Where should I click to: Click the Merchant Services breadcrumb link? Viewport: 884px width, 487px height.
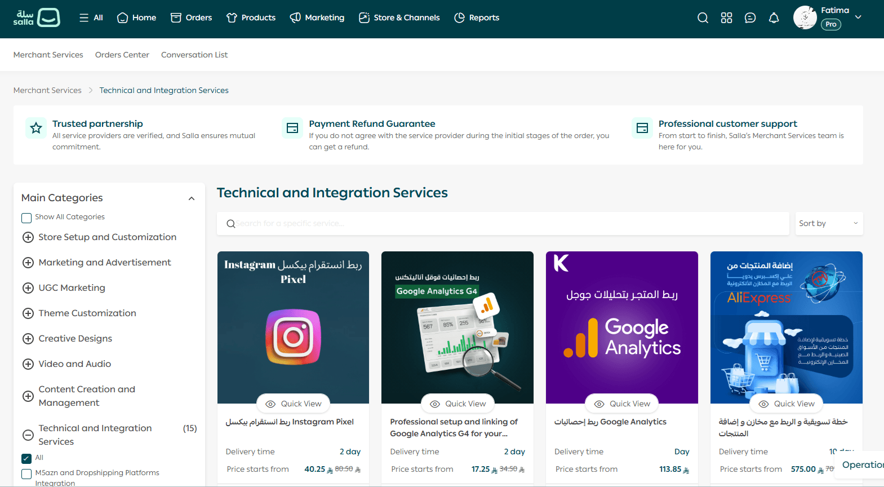pos(47,90)
